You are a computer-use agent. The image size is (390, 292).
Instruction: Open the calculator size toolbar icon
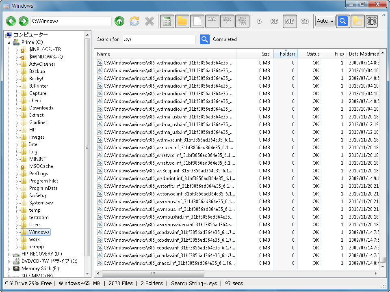(x=167, y=21)
